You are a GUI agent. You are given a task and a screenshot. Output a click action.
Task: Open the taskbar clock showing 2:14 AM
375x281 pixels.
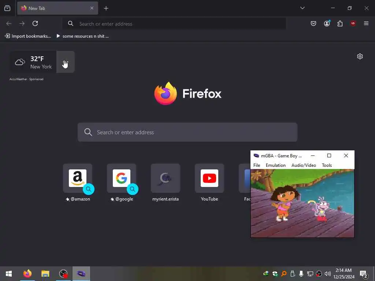click(x=344, y=274)
